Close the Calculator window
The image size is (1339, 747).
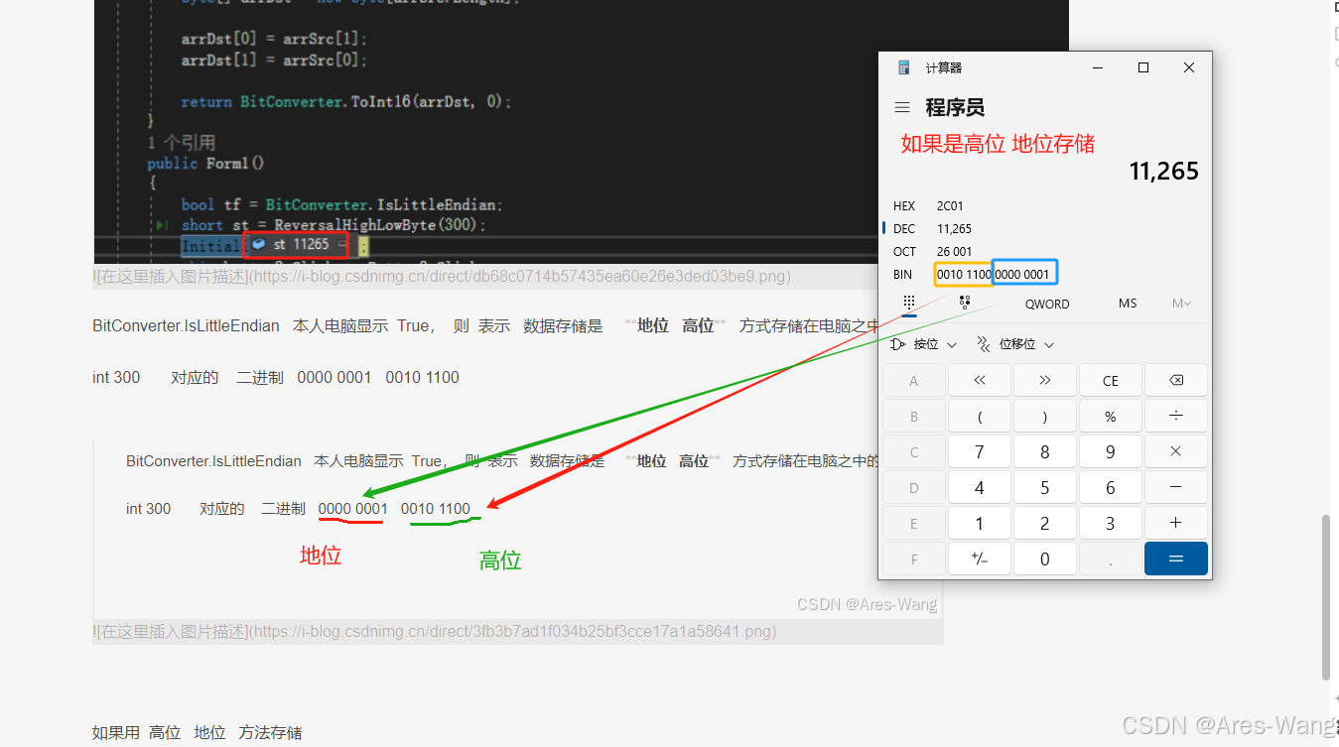1189,67
